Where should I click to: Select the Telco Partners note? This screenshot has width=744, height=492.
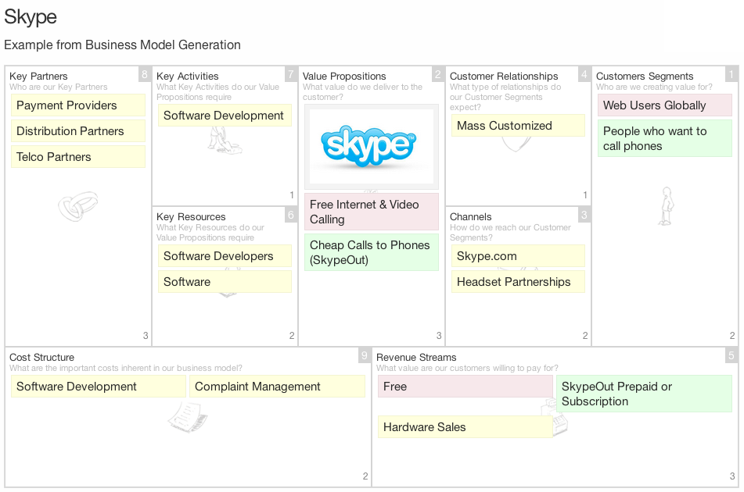coord(77,157)
